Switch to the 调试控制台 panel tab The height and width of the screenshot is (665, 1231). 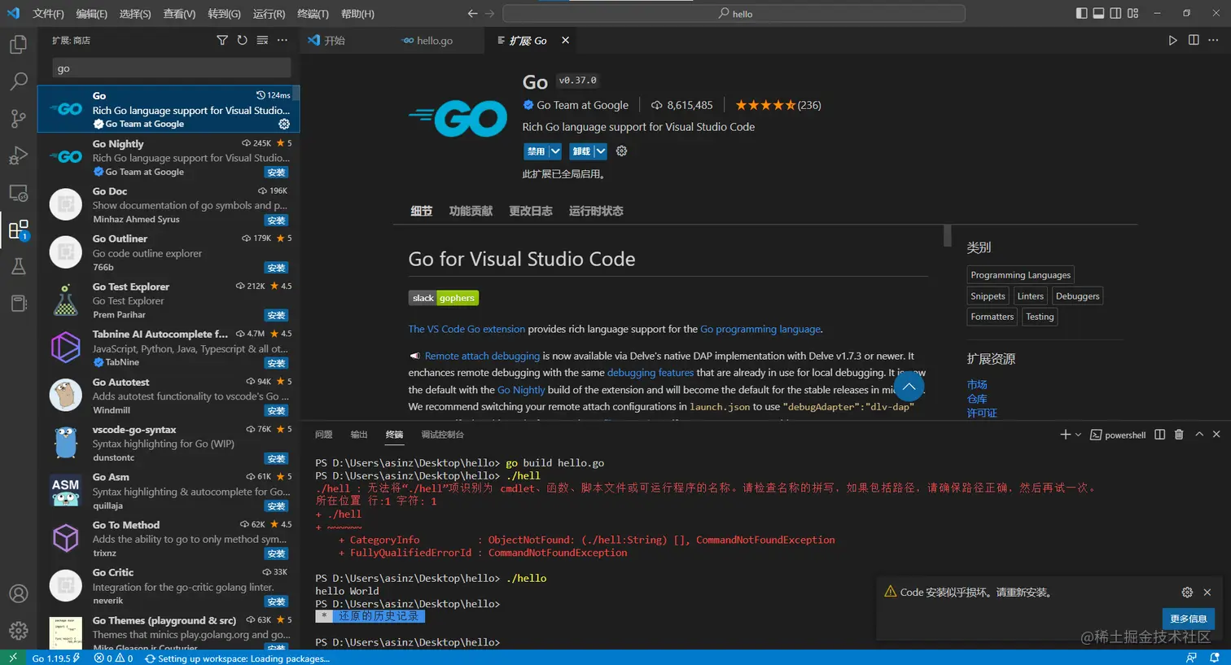(x=442, y=435)
